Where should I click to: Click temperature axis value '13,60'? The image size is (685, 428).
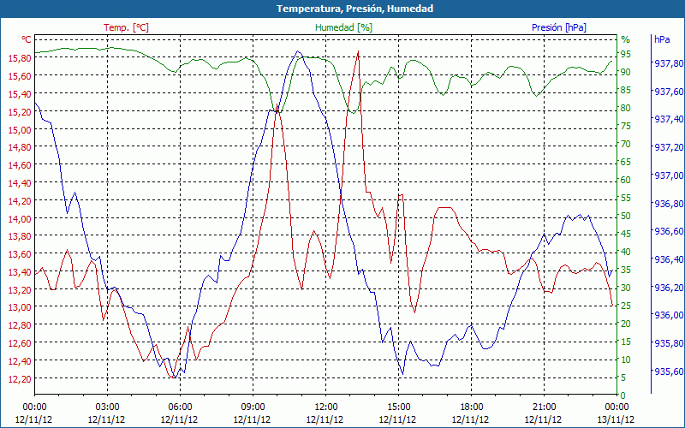[20, 253]
